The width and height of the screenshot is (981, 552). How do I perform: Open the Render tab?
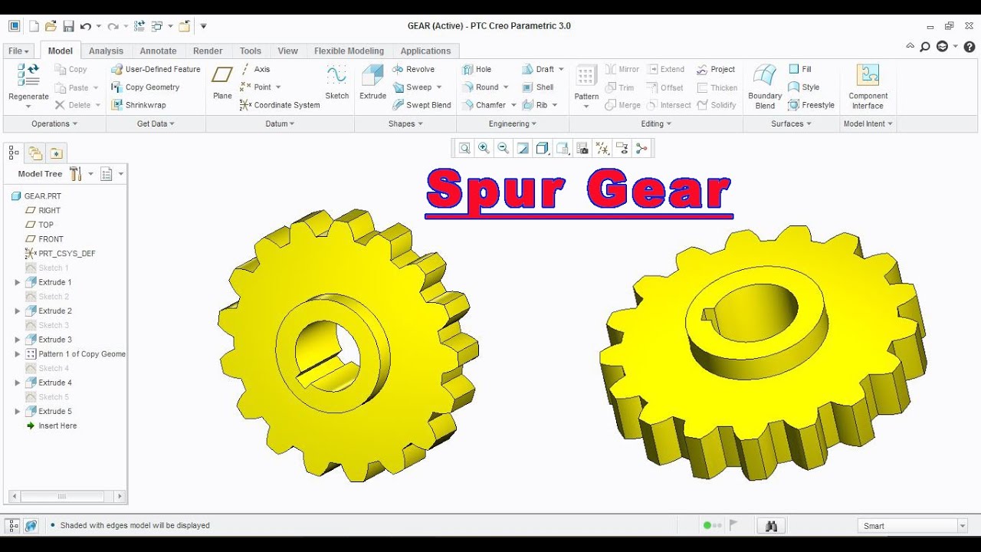coord(208,51)
